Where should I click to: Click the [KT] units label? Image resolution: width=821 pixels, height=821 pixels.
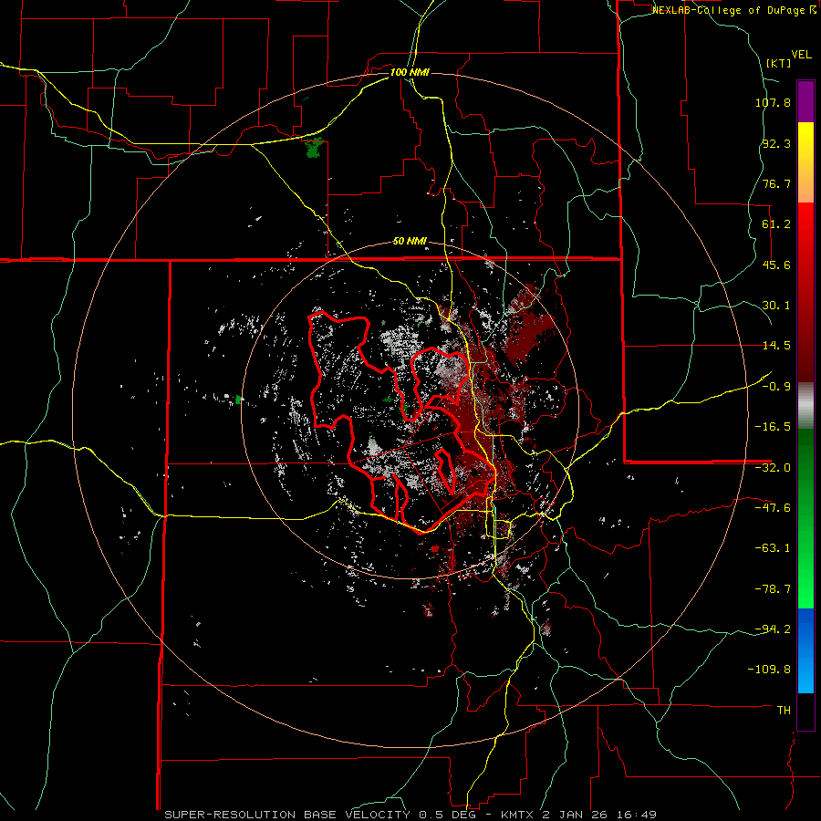tap(779, 63)
